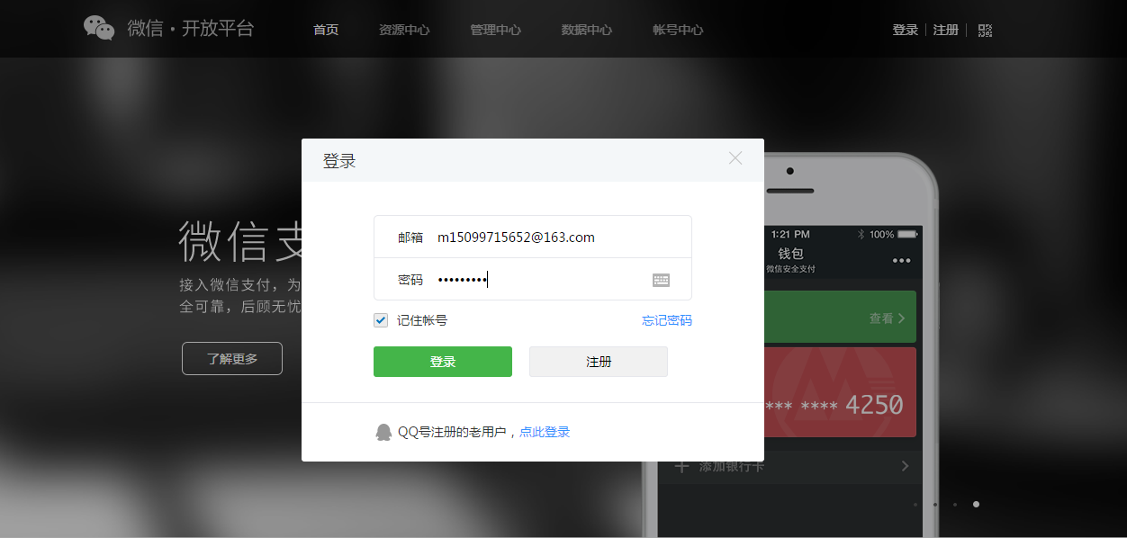This screenshot has width=1127, height=538.
Task: Click the 注册 link in the header
Action: (946, 30)
